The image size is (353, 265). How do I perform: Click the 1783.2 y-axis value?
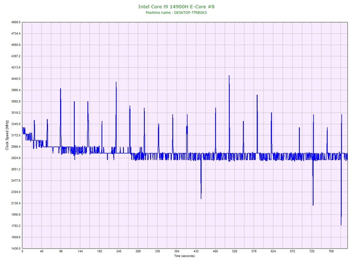click(x=16, y=226)
